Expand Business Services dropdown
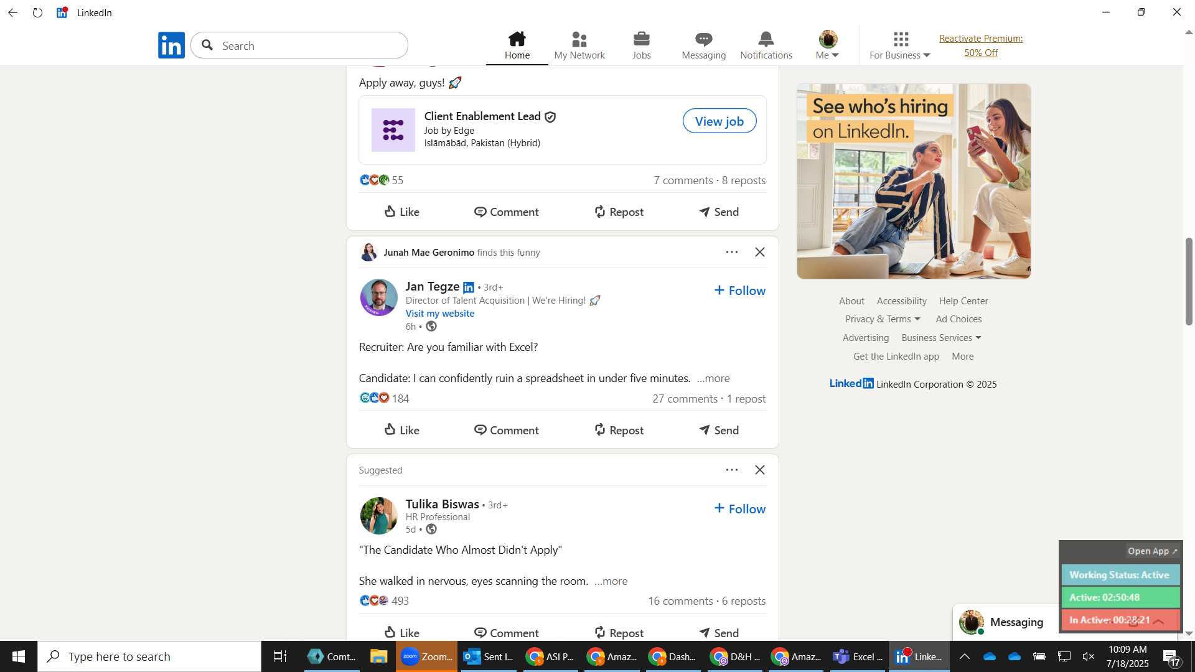This screenshot has height=672, width=1195. point(941,338)
